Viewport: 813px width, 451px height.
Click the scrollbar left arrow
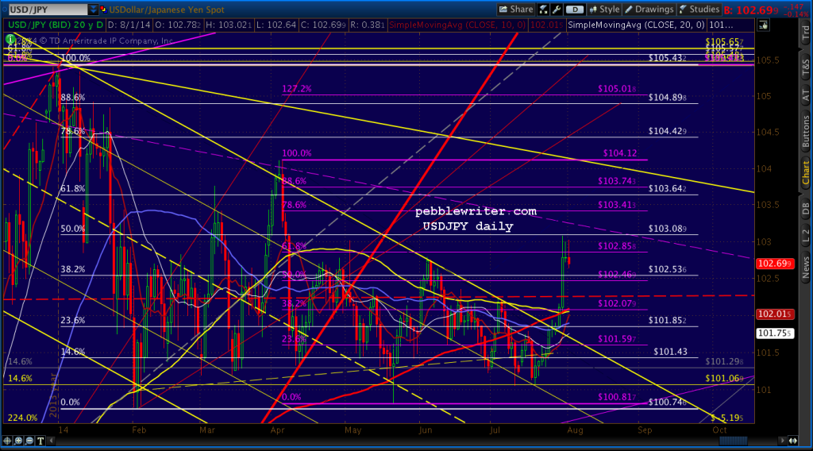coord(52,441)
